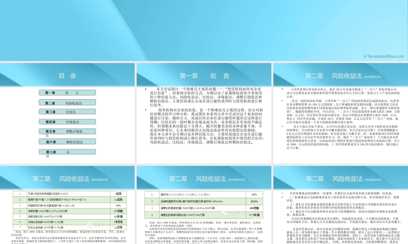Click the 投前企业估值 formula cell
Image resolution: width=408 pixels, height=244 pixels.
point(69,222)
